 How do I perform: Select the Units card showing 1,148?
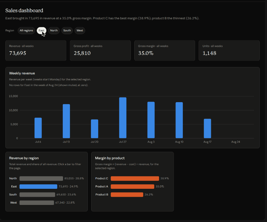(229, 51)
